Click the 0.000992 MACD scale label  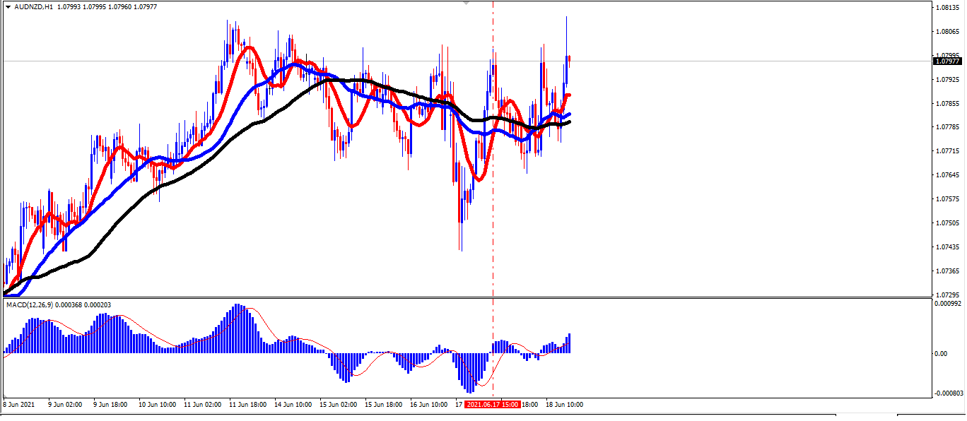947,304
